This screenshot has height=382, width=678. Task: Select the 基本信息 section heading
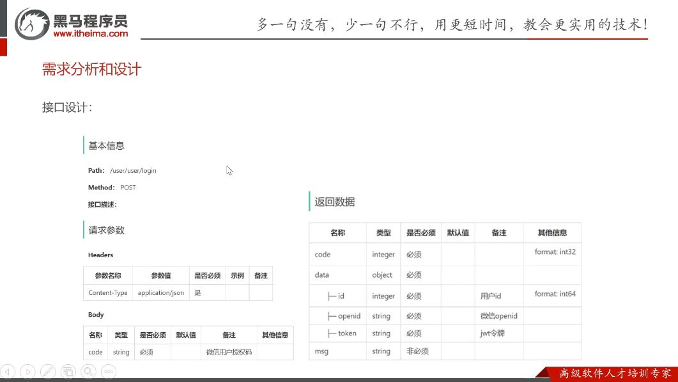[106, 146]
